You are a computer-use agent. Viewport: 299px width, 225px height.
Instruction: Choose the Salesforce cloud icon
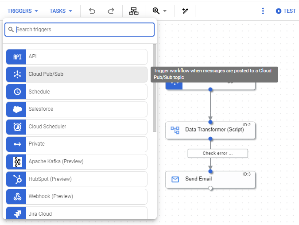point(17,109)
